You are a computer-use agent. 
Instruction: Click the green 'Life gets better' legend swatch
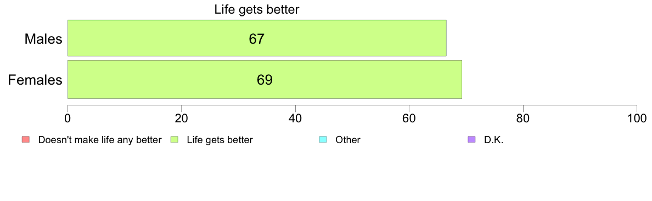point(175,140)
